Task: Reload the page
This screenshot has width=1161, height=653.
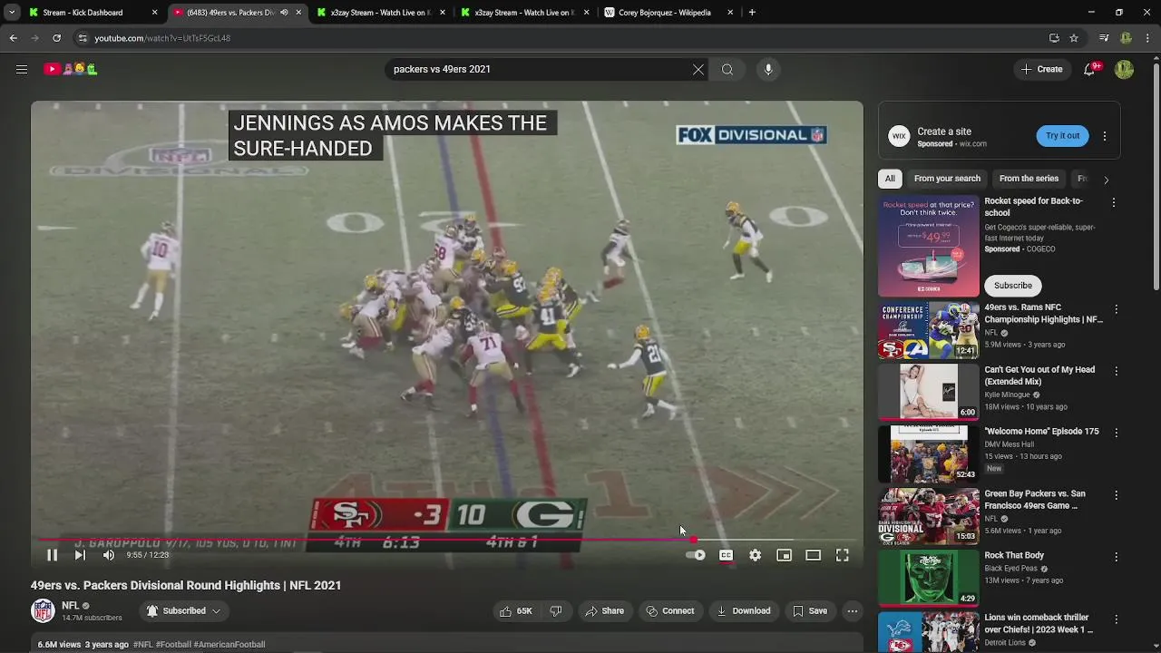Action: (x=56, y=38)
